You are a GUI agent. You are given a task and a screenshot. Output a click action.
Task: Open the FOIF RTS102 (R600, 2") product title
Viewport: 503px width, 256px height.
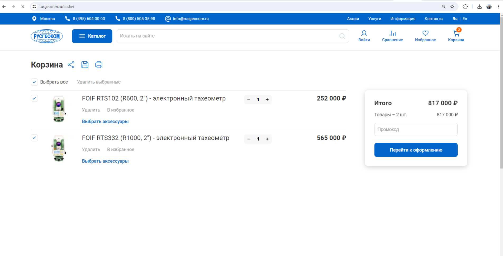click(x=154, y=98)
